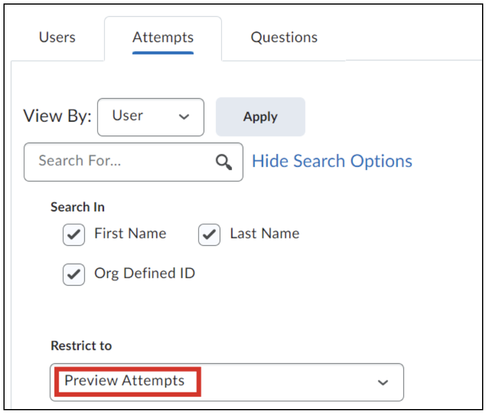Expand the Restrict to Preview Attempts dropdown

point(227,382)
